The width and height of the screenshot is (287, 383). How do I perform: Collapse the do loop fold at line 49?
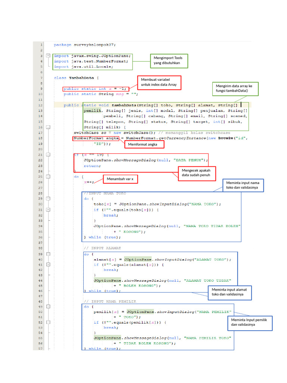click(48, 307)
